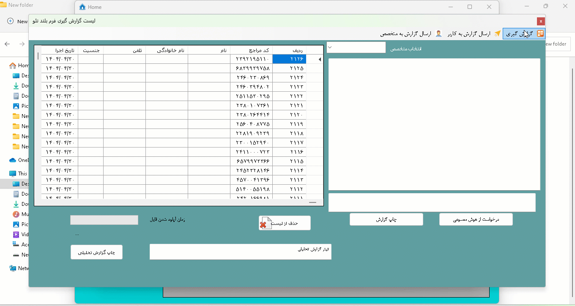The image size is (575, 306).
Task: Click the grid's horizontal scrollbar thumb
Action: point(312,202)
